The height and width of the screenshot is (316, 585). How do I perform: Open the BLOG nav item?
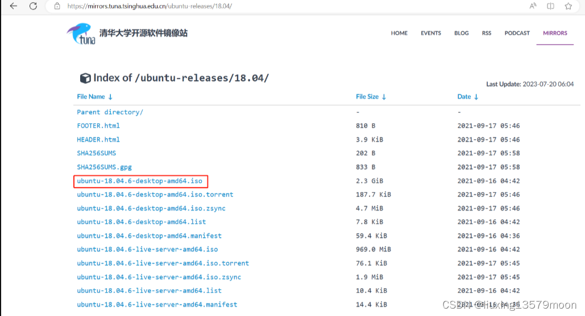pos(462,33)
